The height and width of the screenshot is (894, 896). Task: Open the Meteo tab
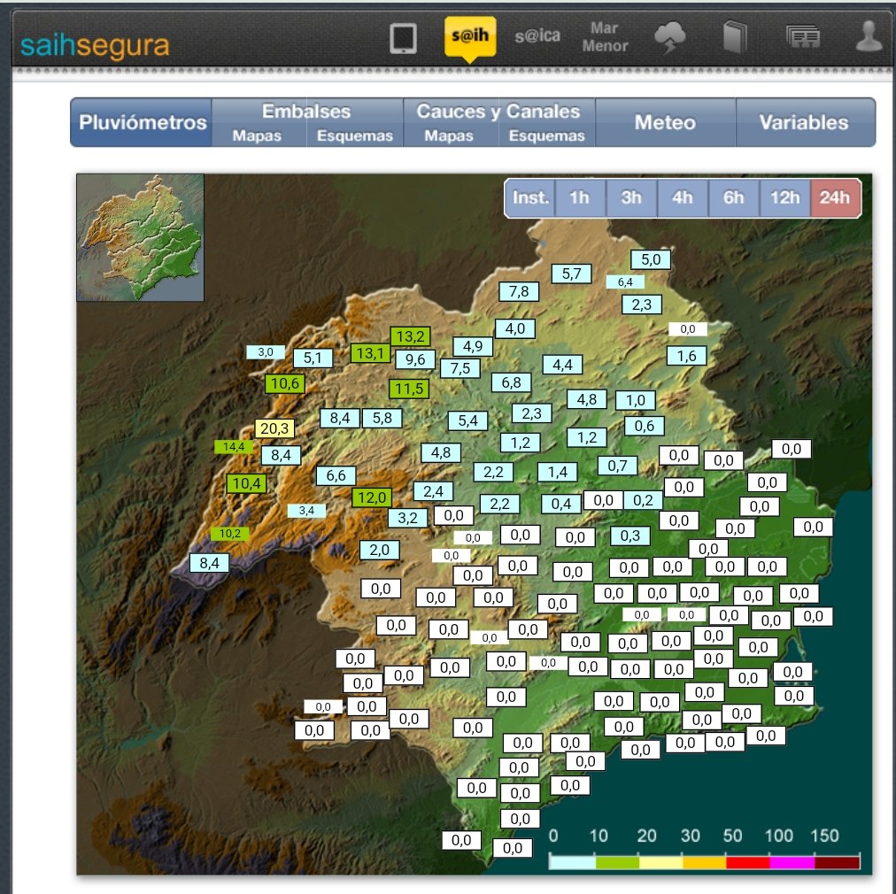(665, 122)
